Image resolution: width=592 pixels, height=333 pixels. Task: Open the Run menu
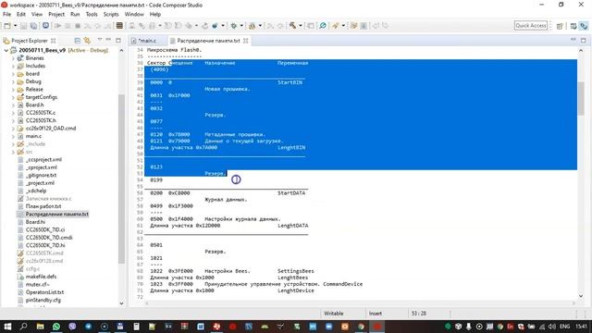click(75, 15)
